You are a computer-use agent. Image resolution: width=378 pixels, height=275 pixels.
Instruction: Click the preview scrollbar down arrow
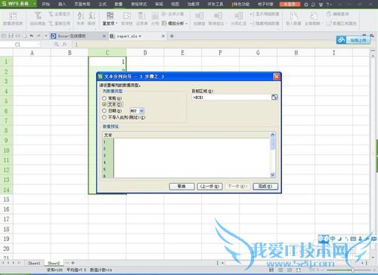(x=272, y=175)
